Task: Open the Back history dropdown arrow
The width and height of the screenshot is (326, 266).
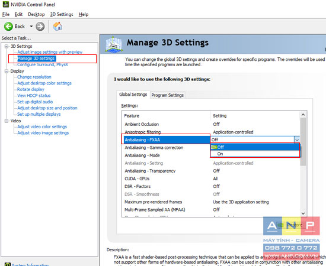Action: (31, 27)
